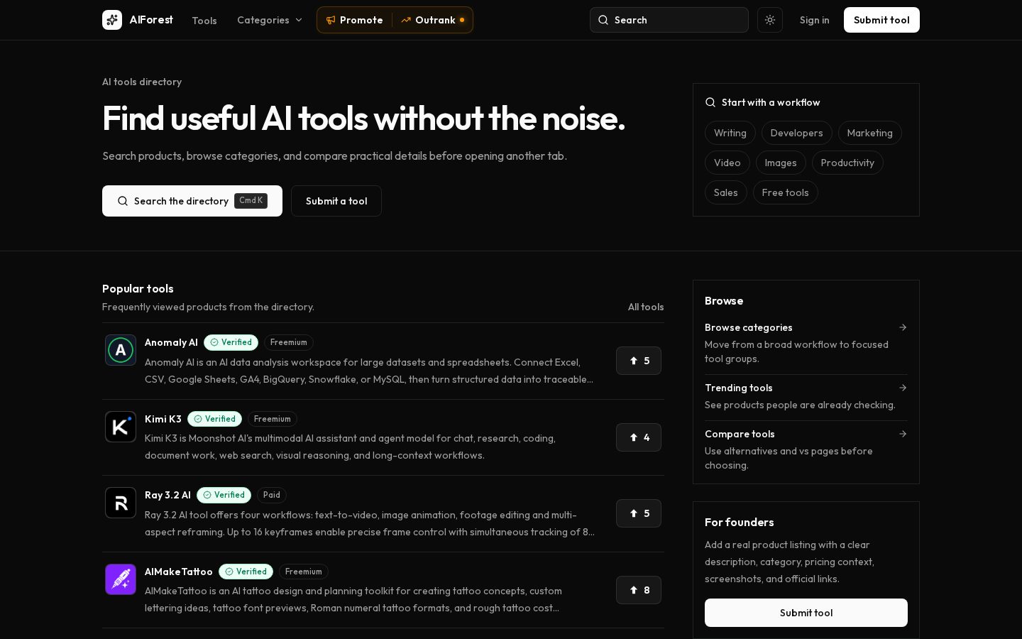Click the Outrank button

pyautogui.click(x=432, y=20)
